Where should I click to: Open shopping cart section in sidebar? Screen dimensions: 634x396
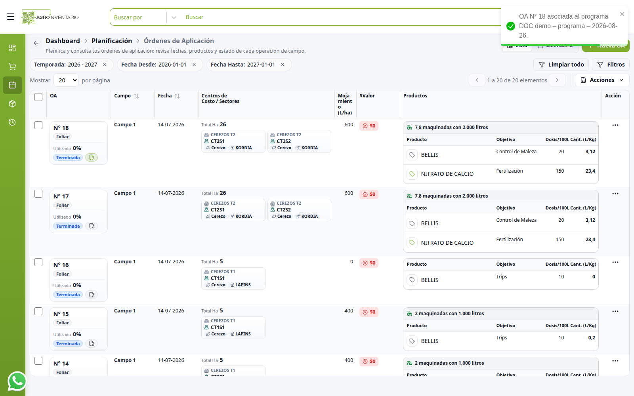pos(12,67)
